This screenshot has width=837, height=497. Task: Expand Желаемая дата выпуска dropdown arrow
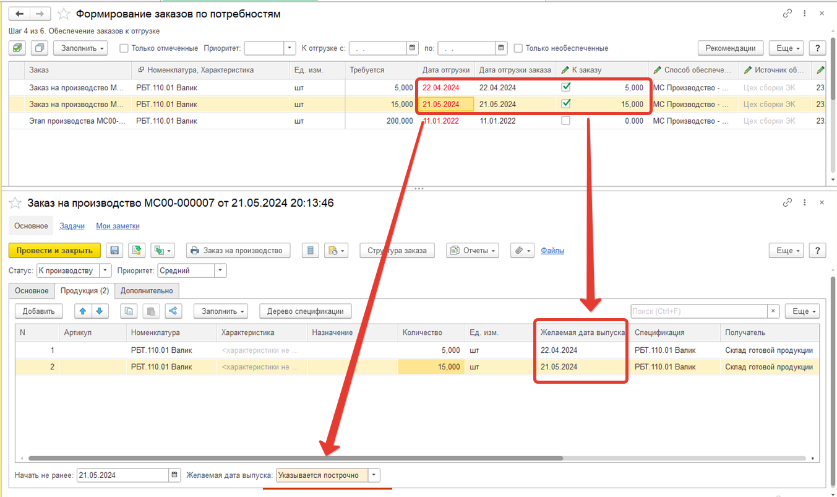coord(374,475)
